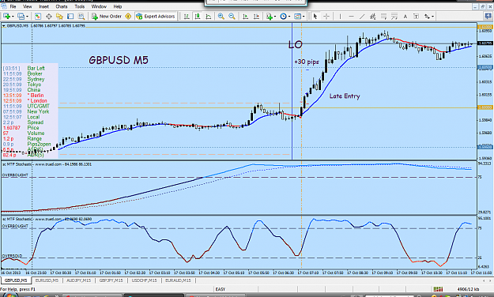The width and height of the screenshot is (494, 297).
Task: Click the connection status bars indicator
Action: point(438,289)
